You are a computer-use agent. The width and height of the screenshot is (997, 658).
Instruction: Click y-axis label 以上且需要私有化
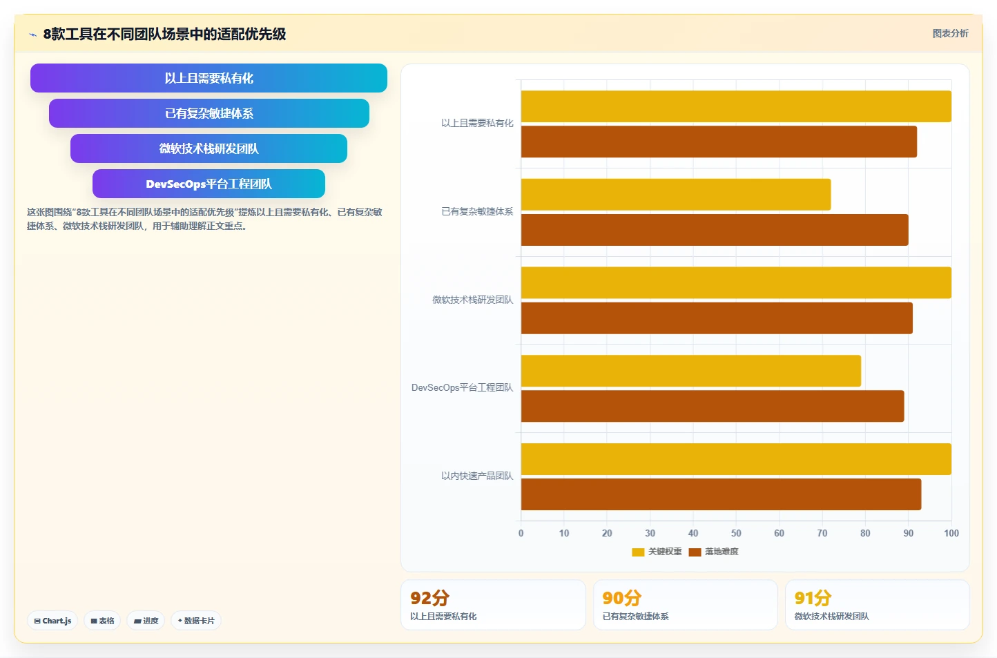tap(477, 123)
